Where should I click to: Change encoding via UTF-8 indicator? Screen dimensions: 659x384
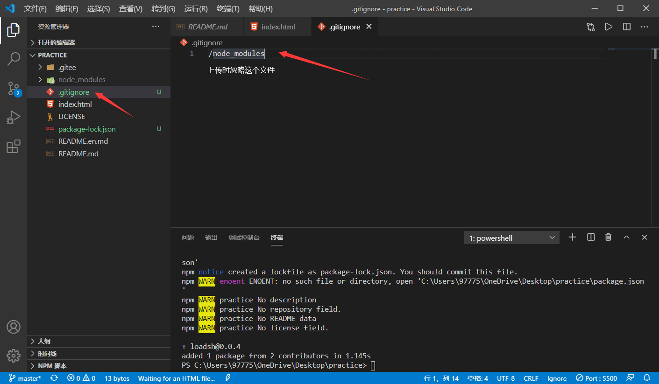point(506,378)
